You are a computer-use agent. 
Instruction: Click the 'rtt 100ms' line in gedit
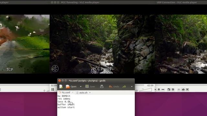(64, 99)
